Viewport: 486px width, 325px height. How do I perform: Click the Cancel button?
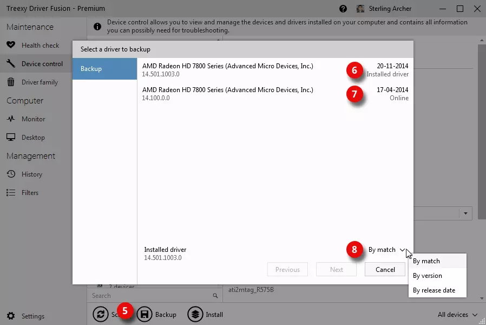coord(385,270)
